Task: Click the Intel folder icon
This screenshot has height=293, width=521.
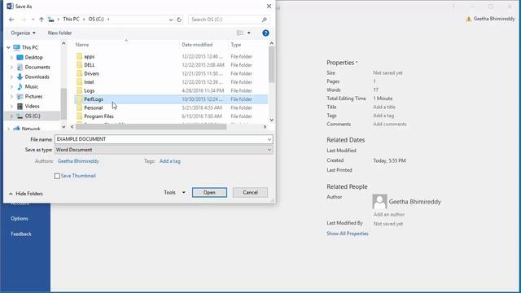Action: 79,82
